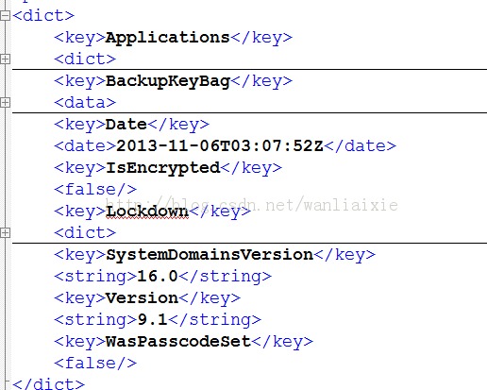Image resolution: width=487 pixels, height=390 pixels.
Task: Collapse the root dict fold marker
Action: click(5, 15)
